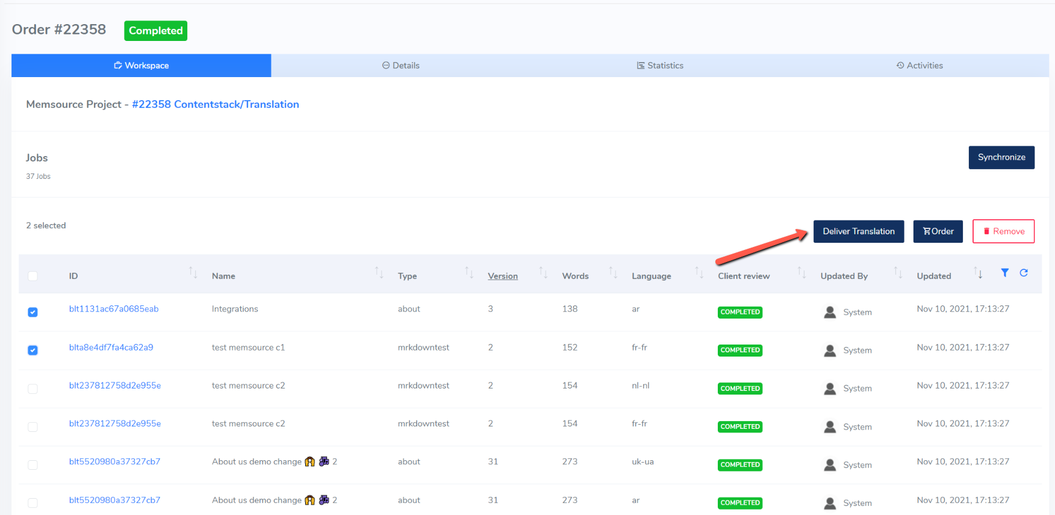Viewport: 1055px width, 515px height.
Task: Click COMPLETED badge in test memsource c1 row
Action: (x=740, y=350)
